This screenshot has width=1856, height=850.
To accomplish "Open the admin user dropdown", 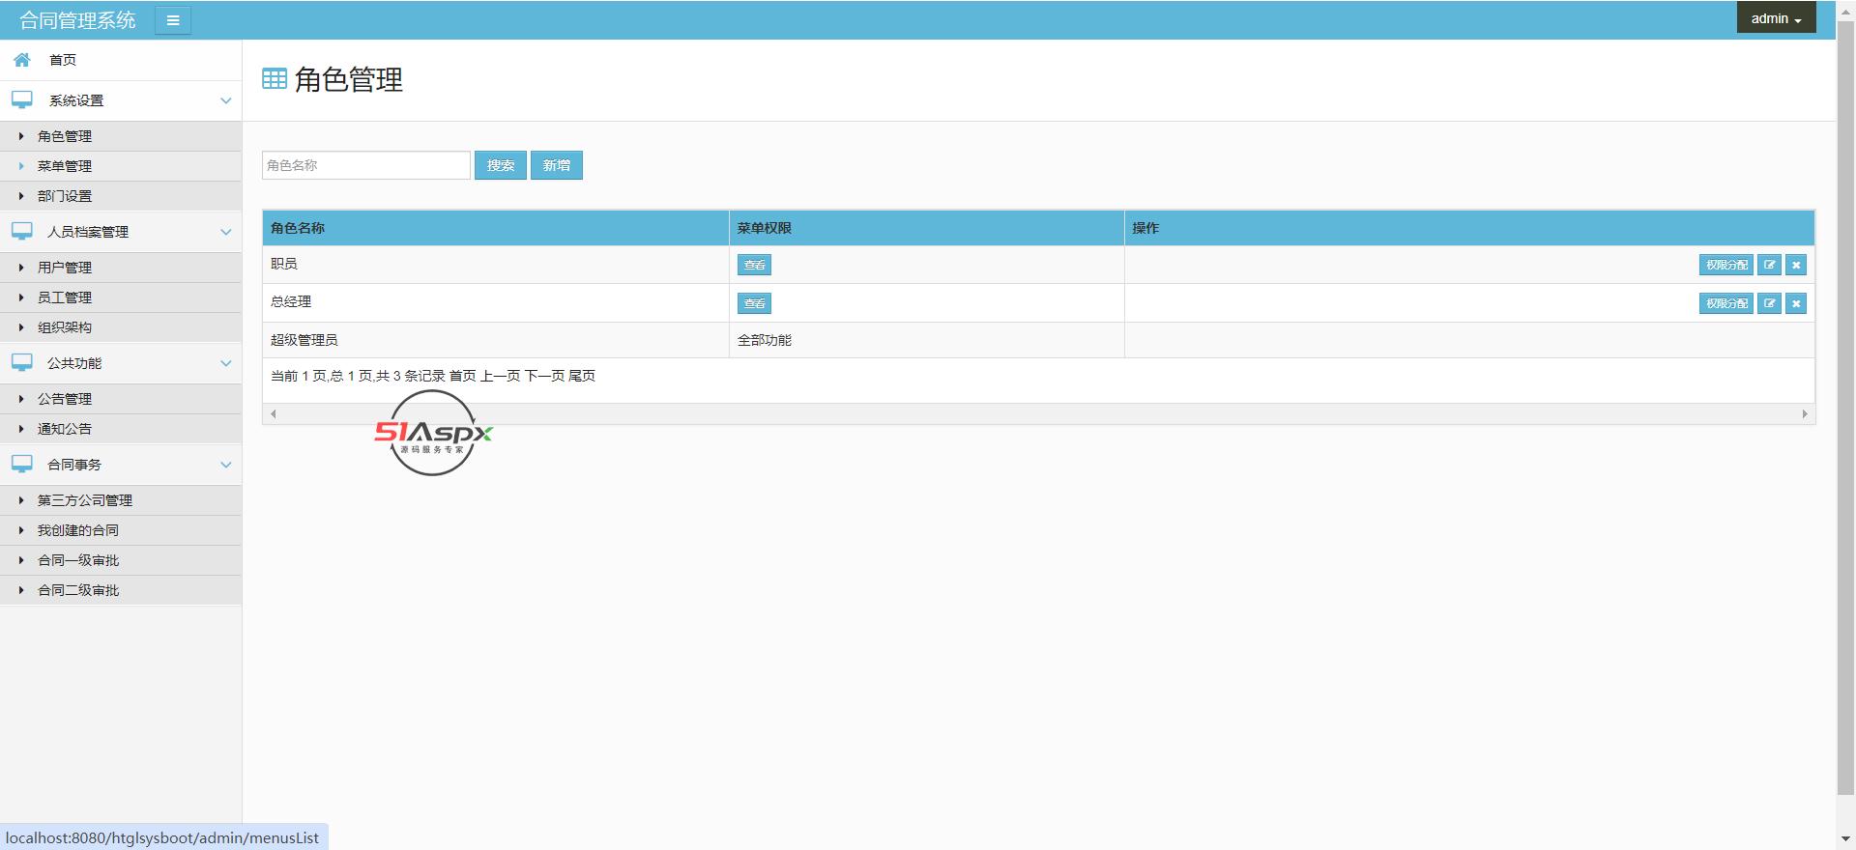I will pyautogui.click(x=1776, y=18).
